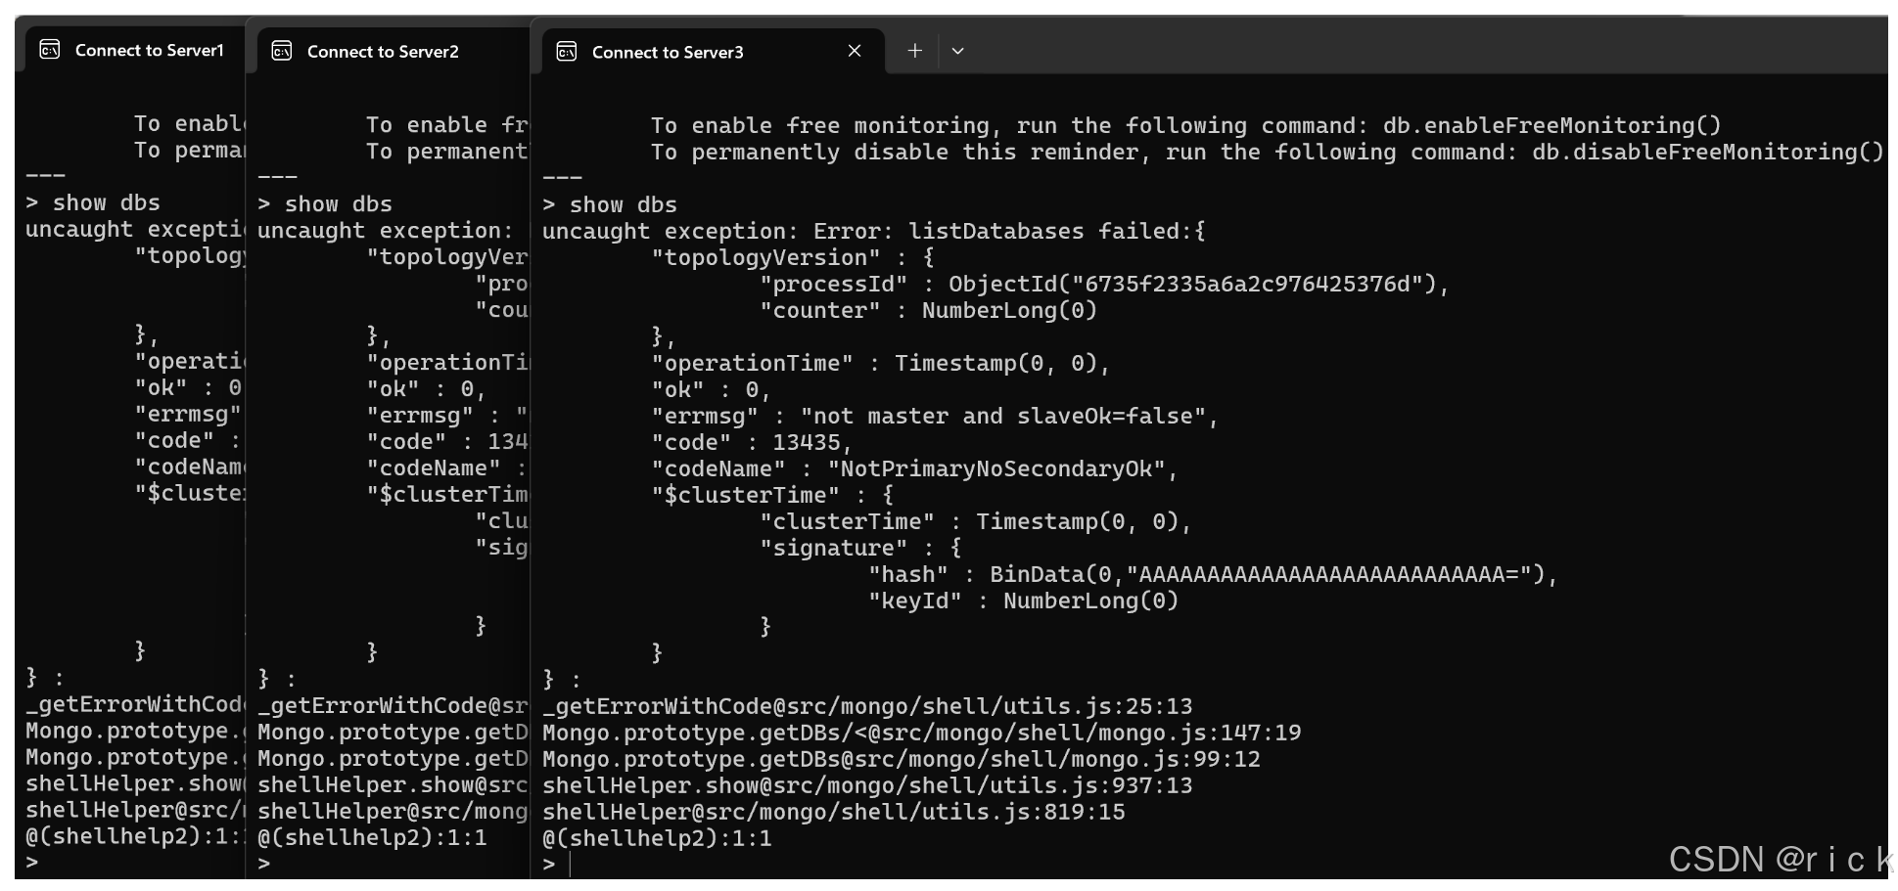Click the 'topologyVersion' key in Server3
Screen dimensions: 1898x891
tap(766, 258)
